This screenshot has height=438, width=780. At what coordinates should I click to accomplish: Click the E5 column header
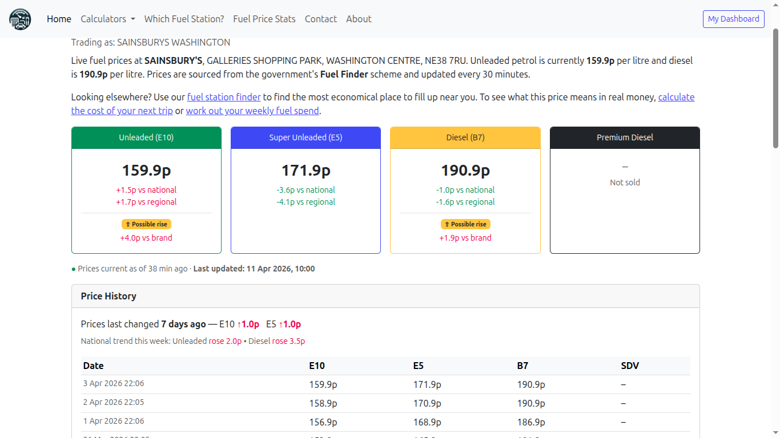pyautogui.click(x=419, y=366)
